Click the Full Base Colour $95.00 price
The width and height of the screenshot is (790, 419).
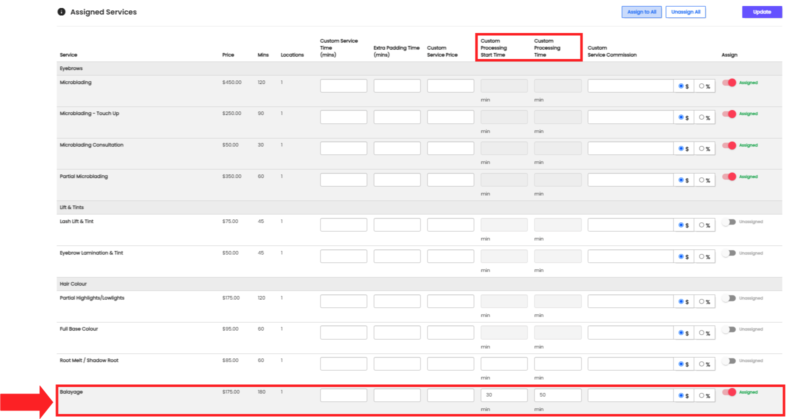tap(230, 329)
